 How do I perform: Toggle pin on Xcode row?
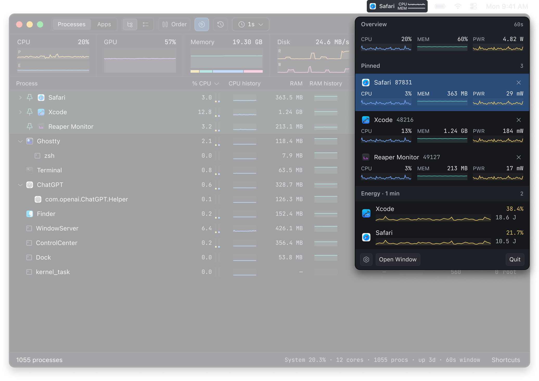pos(30,112)
